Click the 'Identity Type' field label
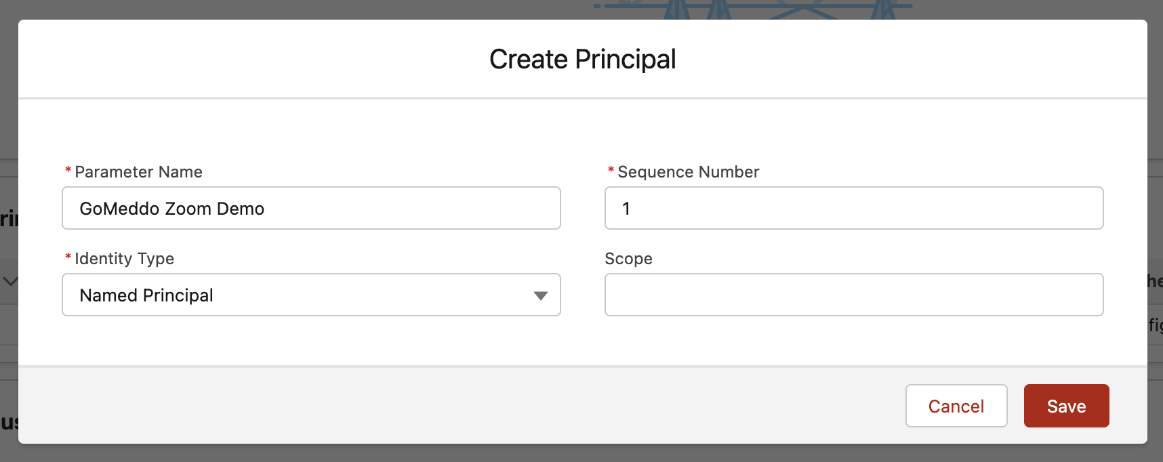Image resolution: width=1163 pixels, height=462 pixels. pyautogui.click(x=124, y=259)
